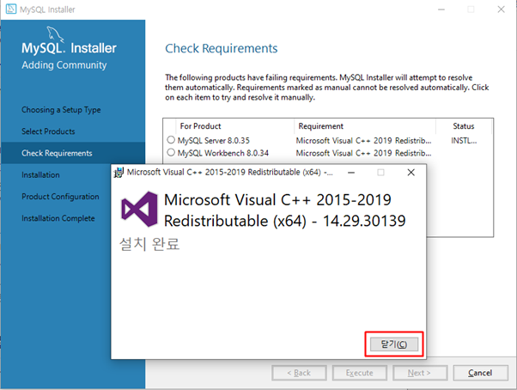Click the MySQL dolphin logo

tap(55, 34)
